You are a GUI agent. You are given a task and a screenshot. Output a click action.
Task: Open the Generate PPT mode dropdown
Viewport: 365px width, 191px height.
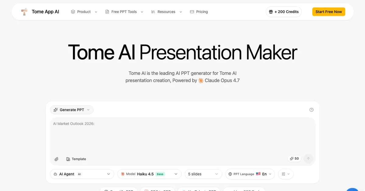72,110
